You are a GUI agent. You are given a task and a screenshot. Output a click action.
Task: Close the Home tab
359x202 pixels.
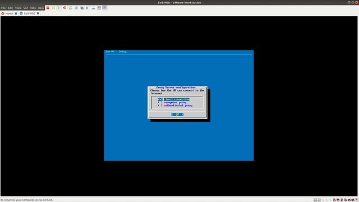(x=16, y=13)
